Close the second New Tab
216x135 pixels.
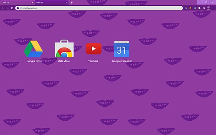coord(66,3)
